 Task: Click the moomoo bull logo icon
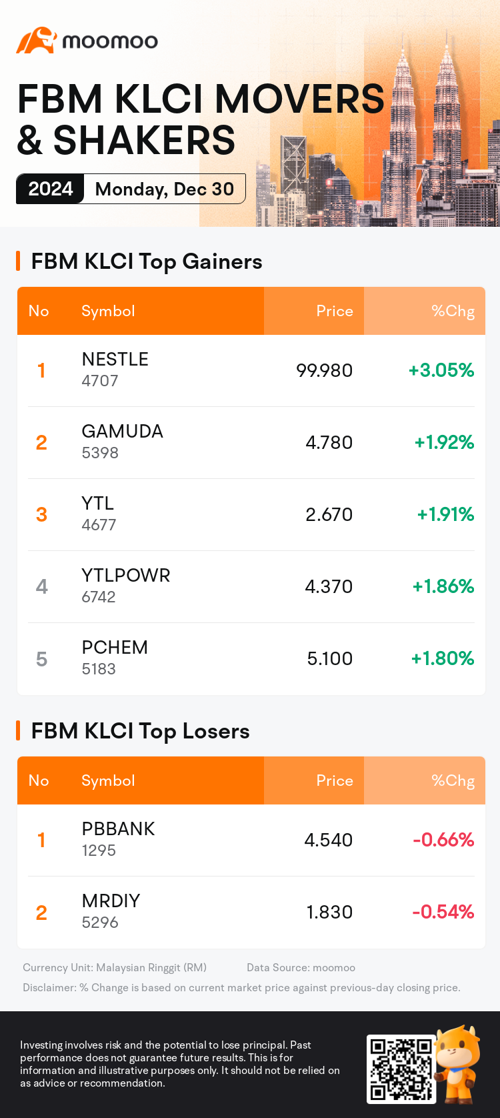35,41
